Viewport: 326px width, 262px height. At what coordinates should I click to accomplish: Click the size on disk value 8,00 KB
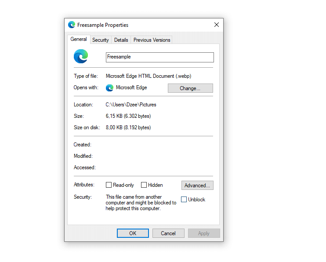pos(128,127)
